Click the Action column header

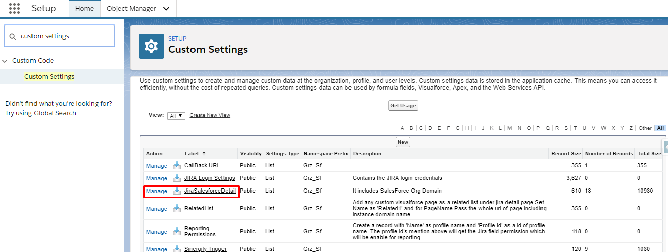154,153
